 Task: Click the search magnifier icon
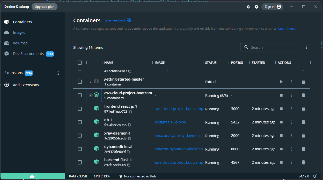tap(246, 47)
